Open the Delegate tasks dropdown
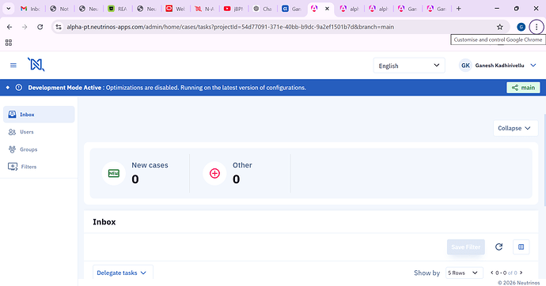This screenshot has width=546, height=286. click(123, 273)
